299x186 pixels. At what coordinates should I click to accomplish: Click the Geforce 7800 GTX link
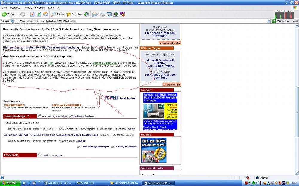104,63
